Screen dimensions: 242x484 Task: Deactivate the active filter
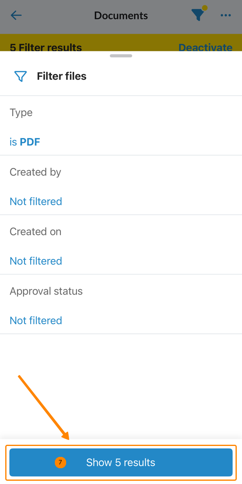click(205, 47)
